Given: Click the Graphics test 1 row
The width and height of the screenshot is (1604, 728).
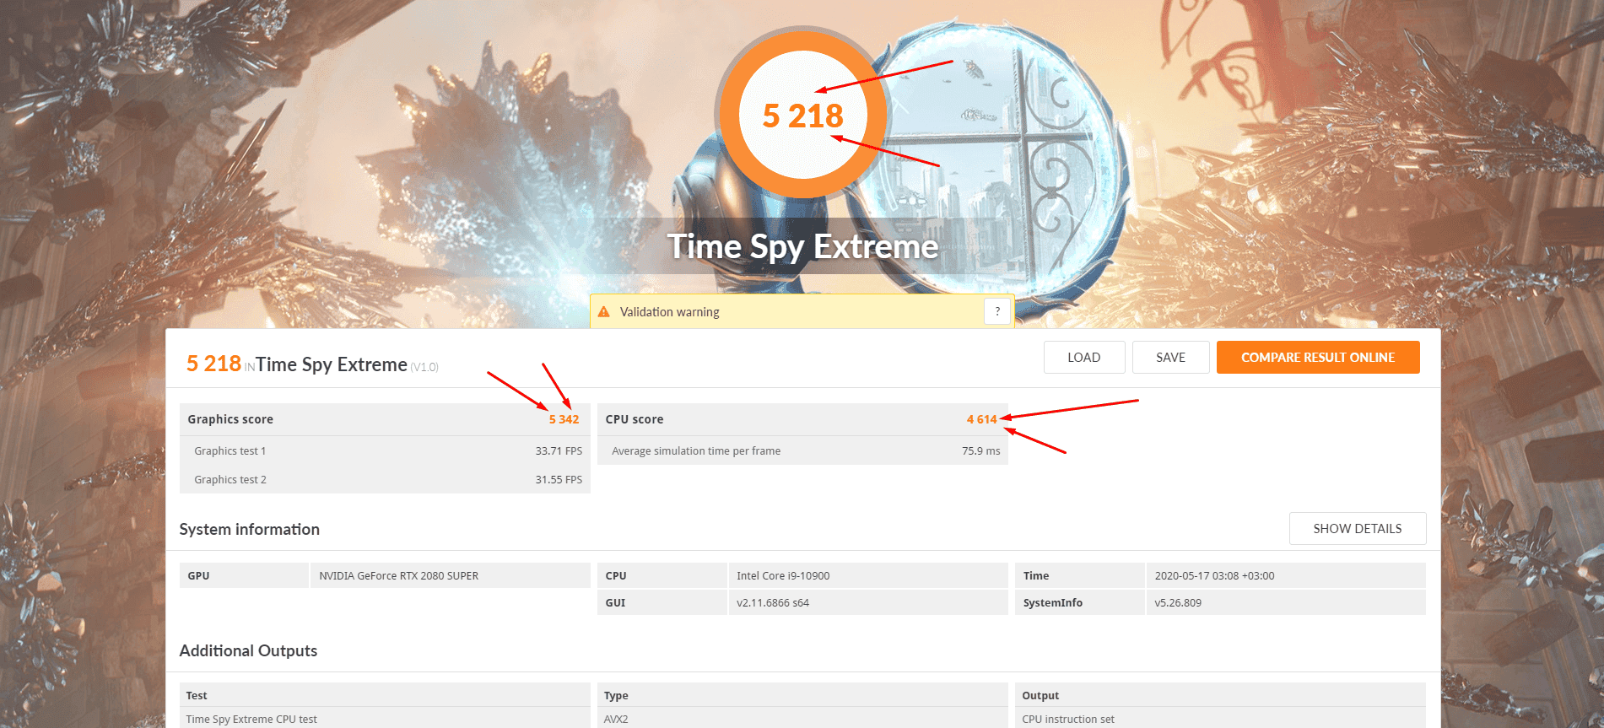Looking at the screenshot, I should pyautogui.click(x=385, y=451).
